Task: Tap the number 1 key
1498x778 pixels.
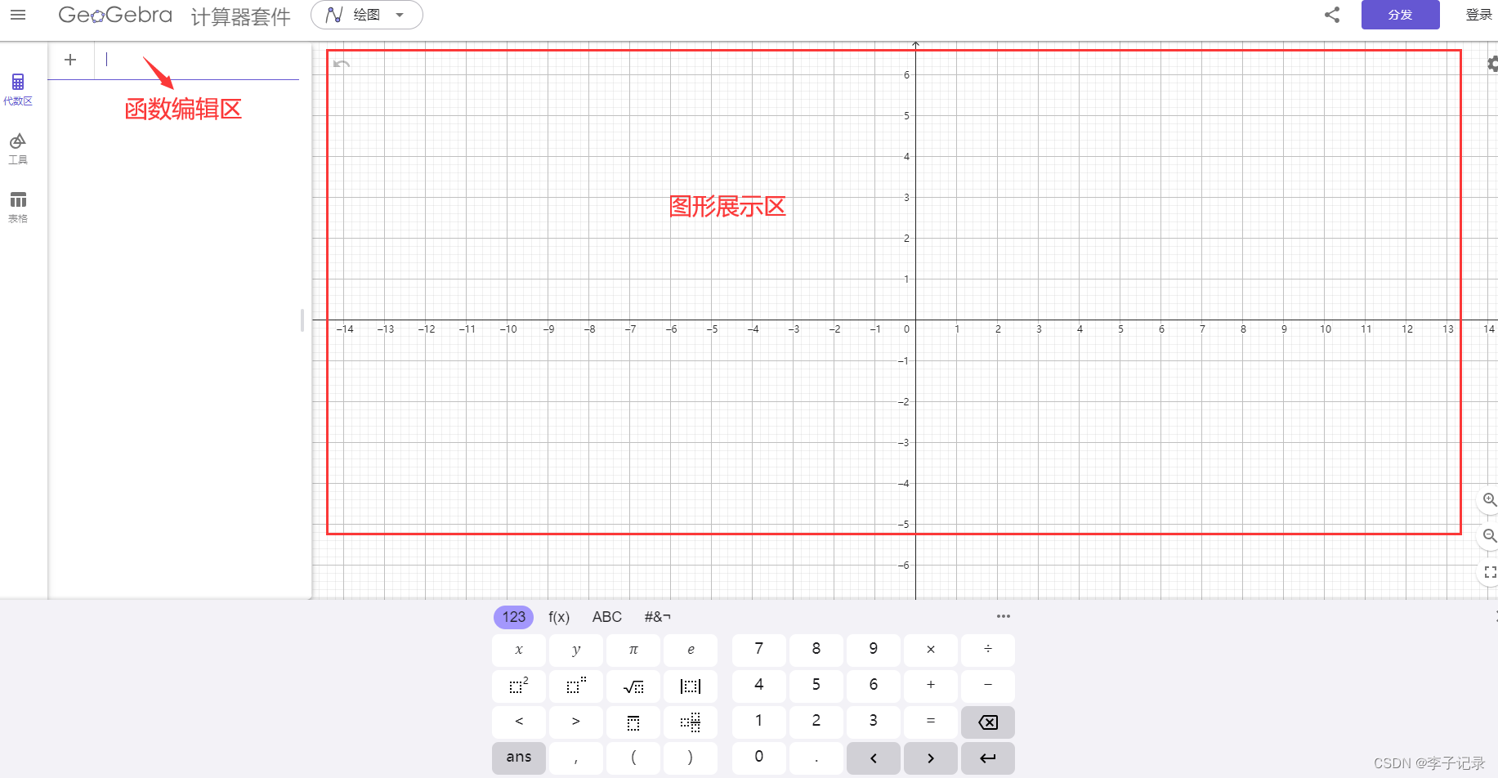Action: pos(759,722)
